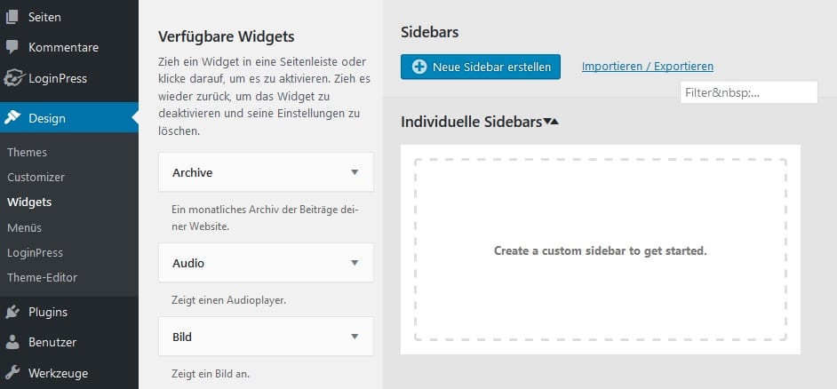Open the Themes submenu item
837x389 pixels.
coord(28,153)
